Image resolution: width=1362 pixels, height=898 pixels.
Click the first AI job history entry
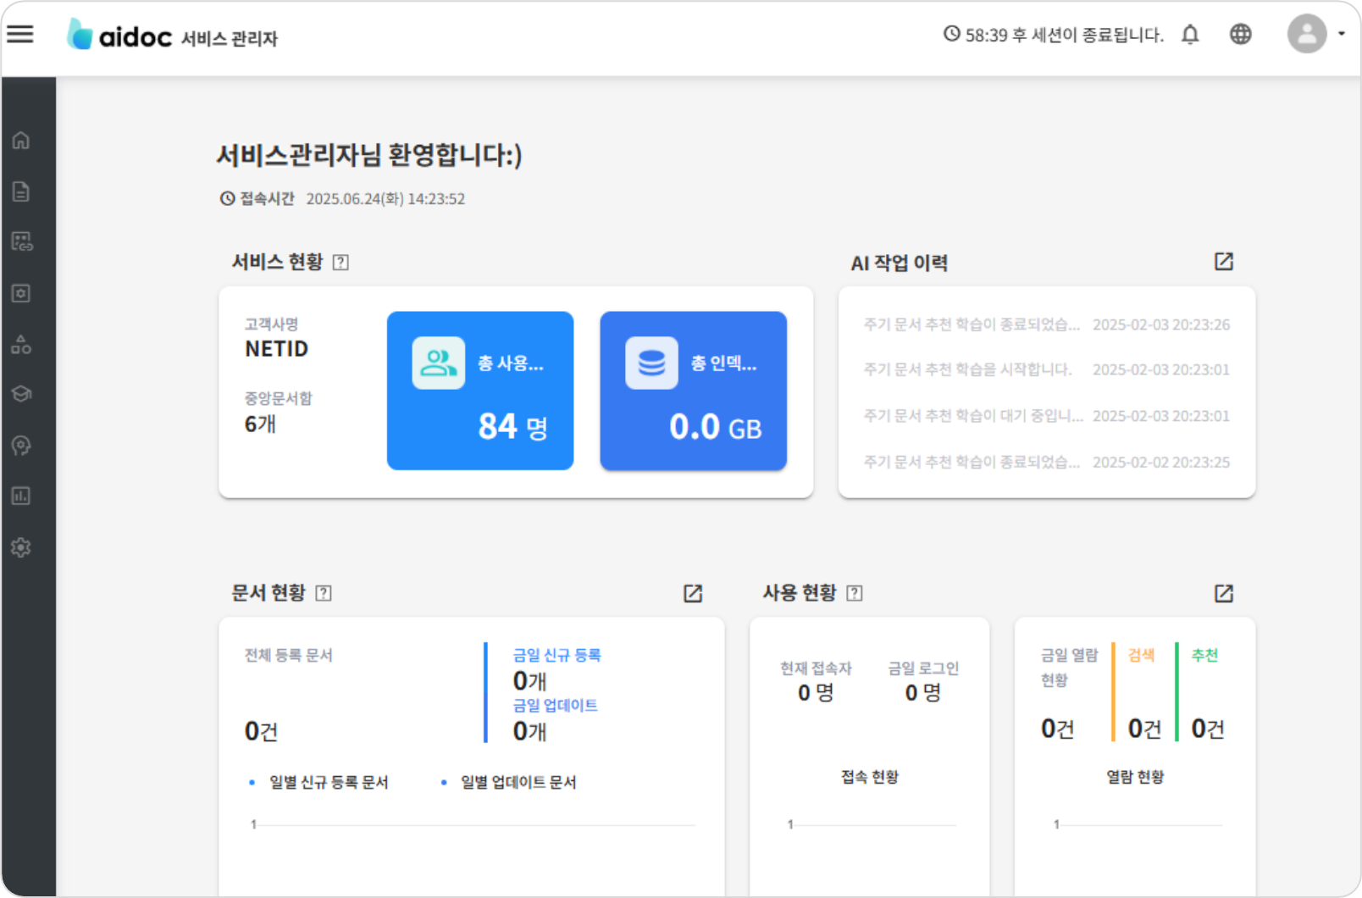pyautogui.click(x=1046, y=324)
